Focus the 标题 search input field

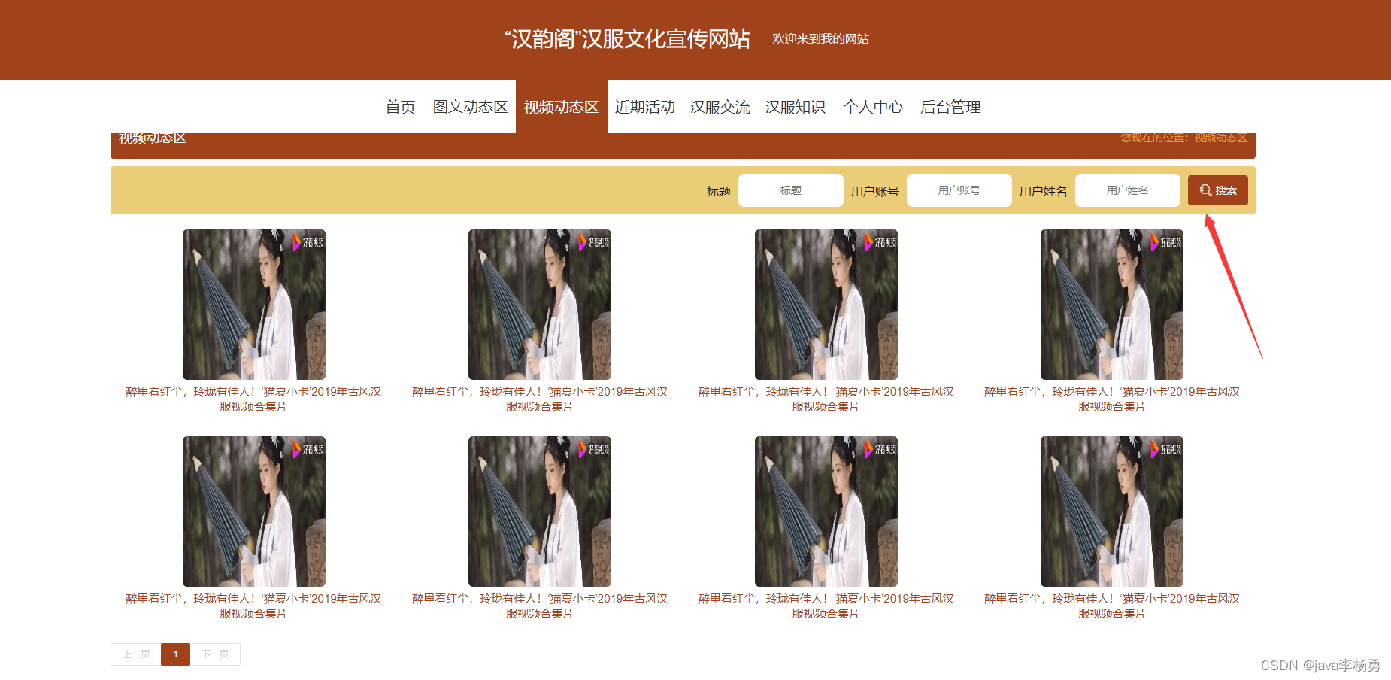pos(790,190)
